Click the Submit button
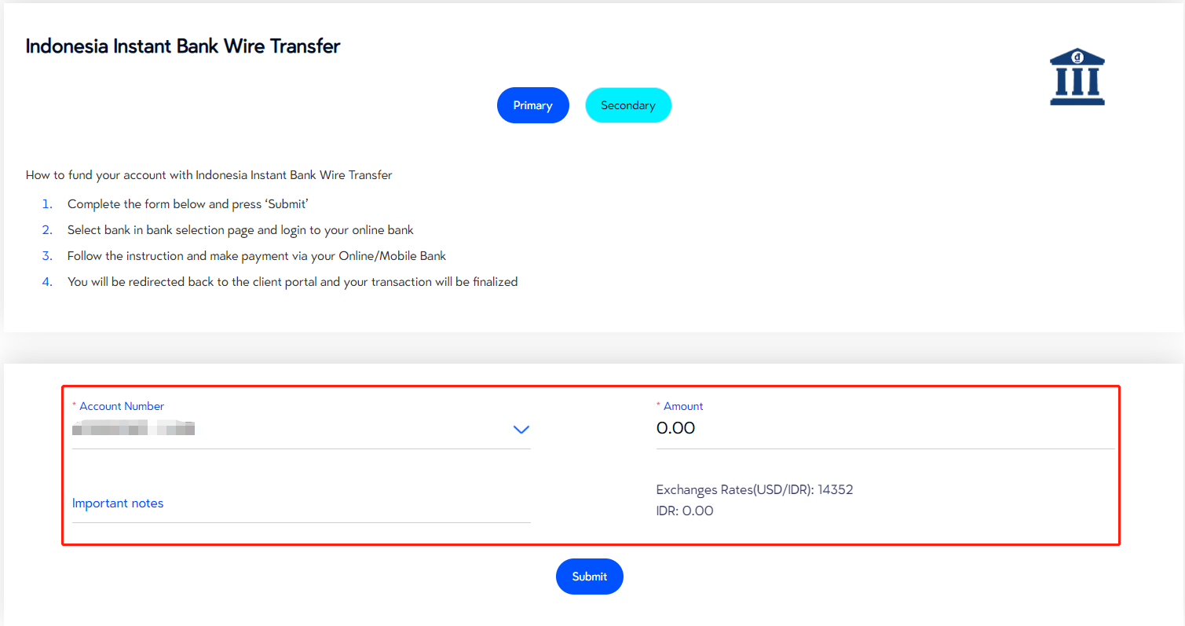The width and height of the screenshot is (1185, 626). pos(590,577)
